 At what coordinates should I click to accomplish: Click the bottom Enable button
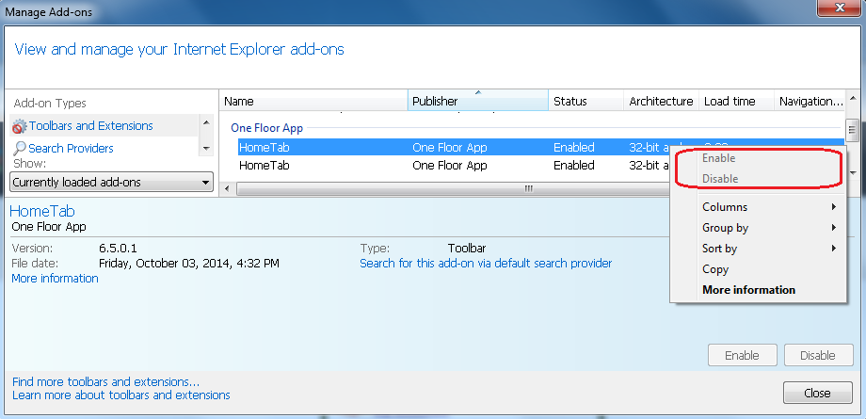pyautogui.click(x=743, y=355)
